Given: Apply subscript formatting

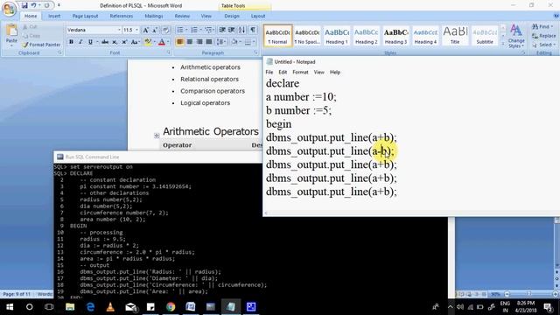Looking at the screenshot, I should [115, 42].
